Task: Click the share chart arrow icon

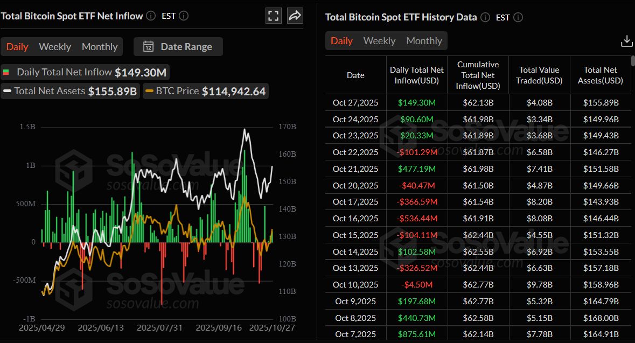Action: pyautogui.click(x=294, y=15)
